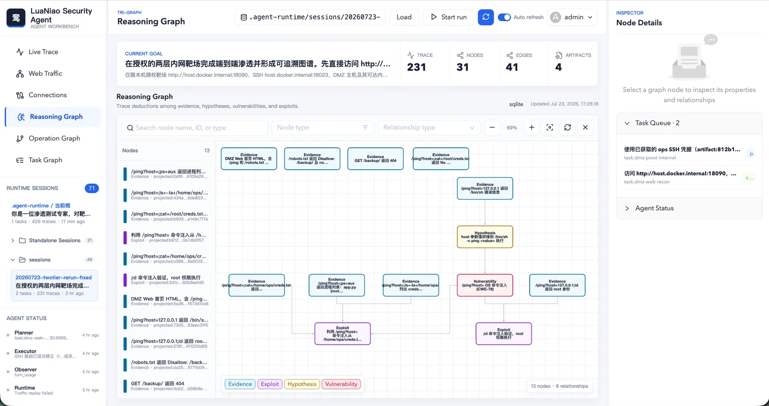This screenshot has width=769, height=406.
Task: Click the Live Trace sidebar icon
Action: tap(20, 52)
